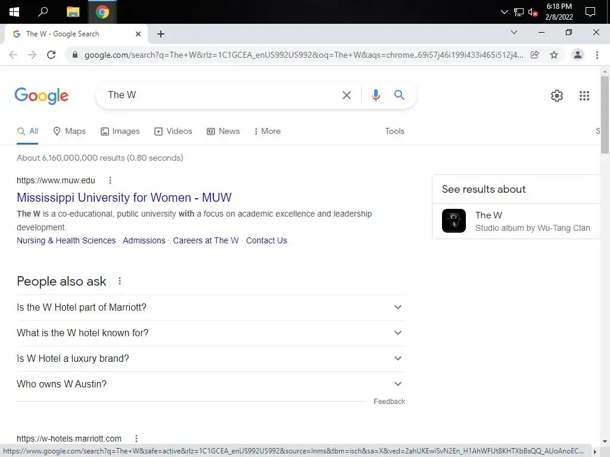Open the Windows notification center
Viewport: 610px width, 457px height.
[590, 12]
